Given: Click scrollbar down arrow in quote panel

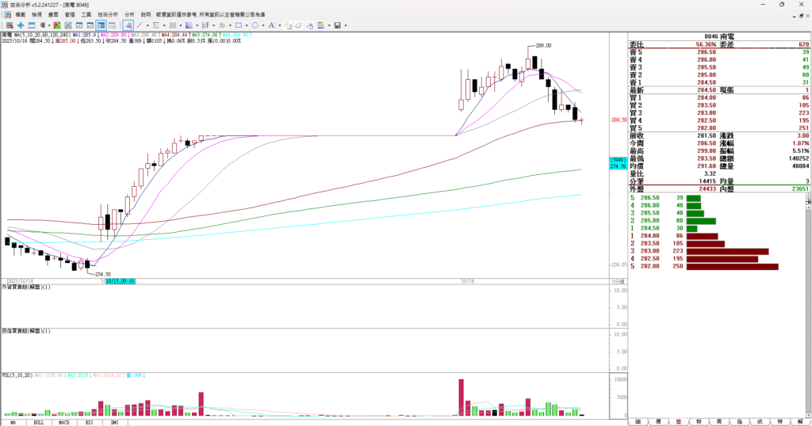Looking at the screenshot, I should pos(807,414).
